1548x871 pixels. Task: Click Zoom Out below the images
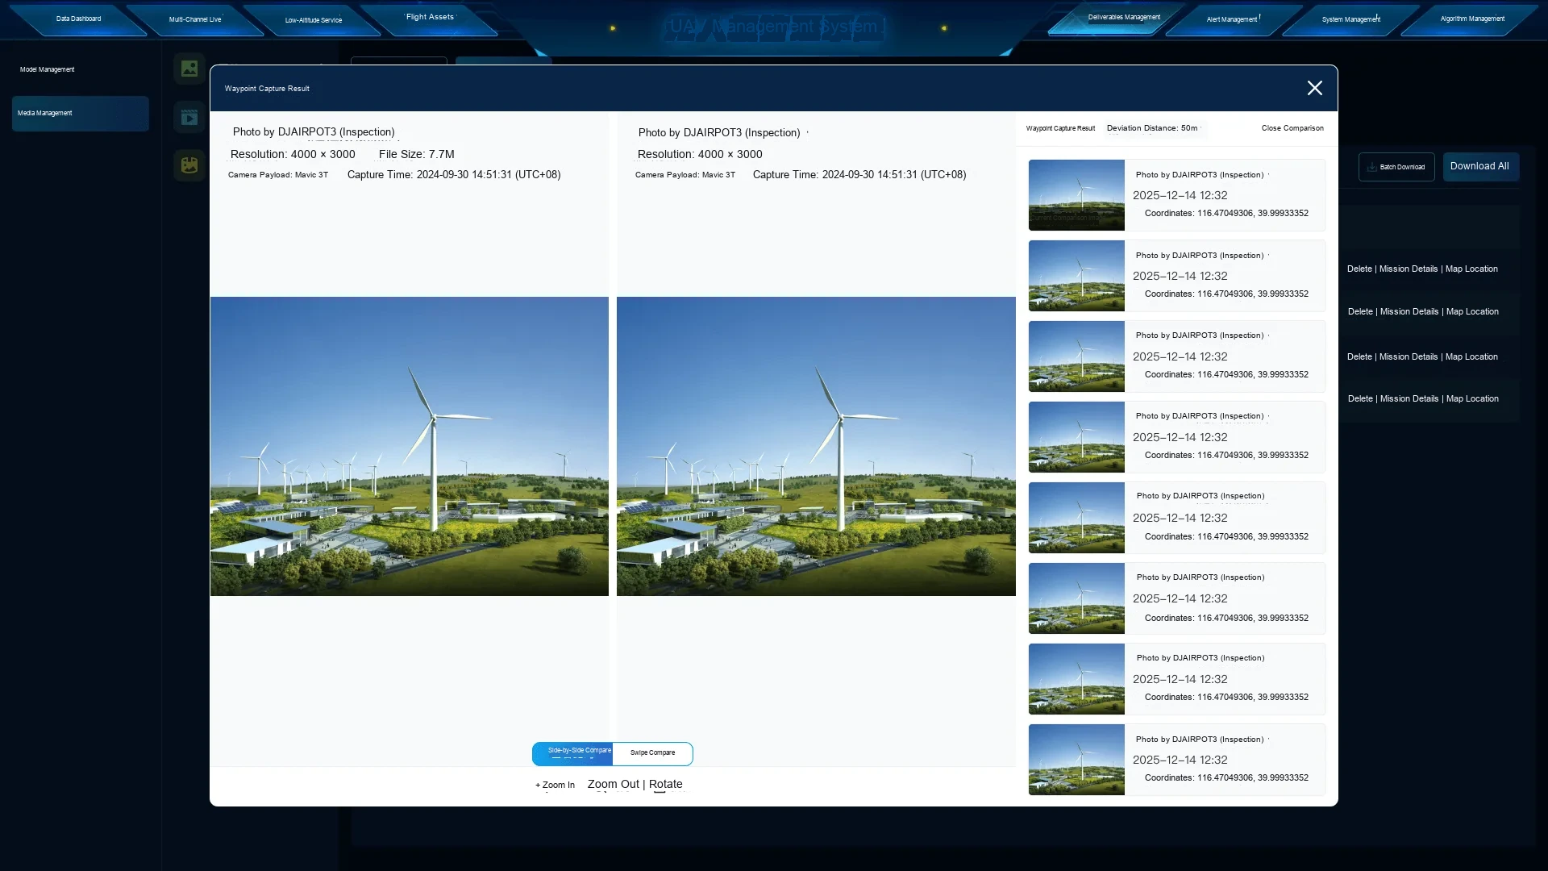pos(613,784)
